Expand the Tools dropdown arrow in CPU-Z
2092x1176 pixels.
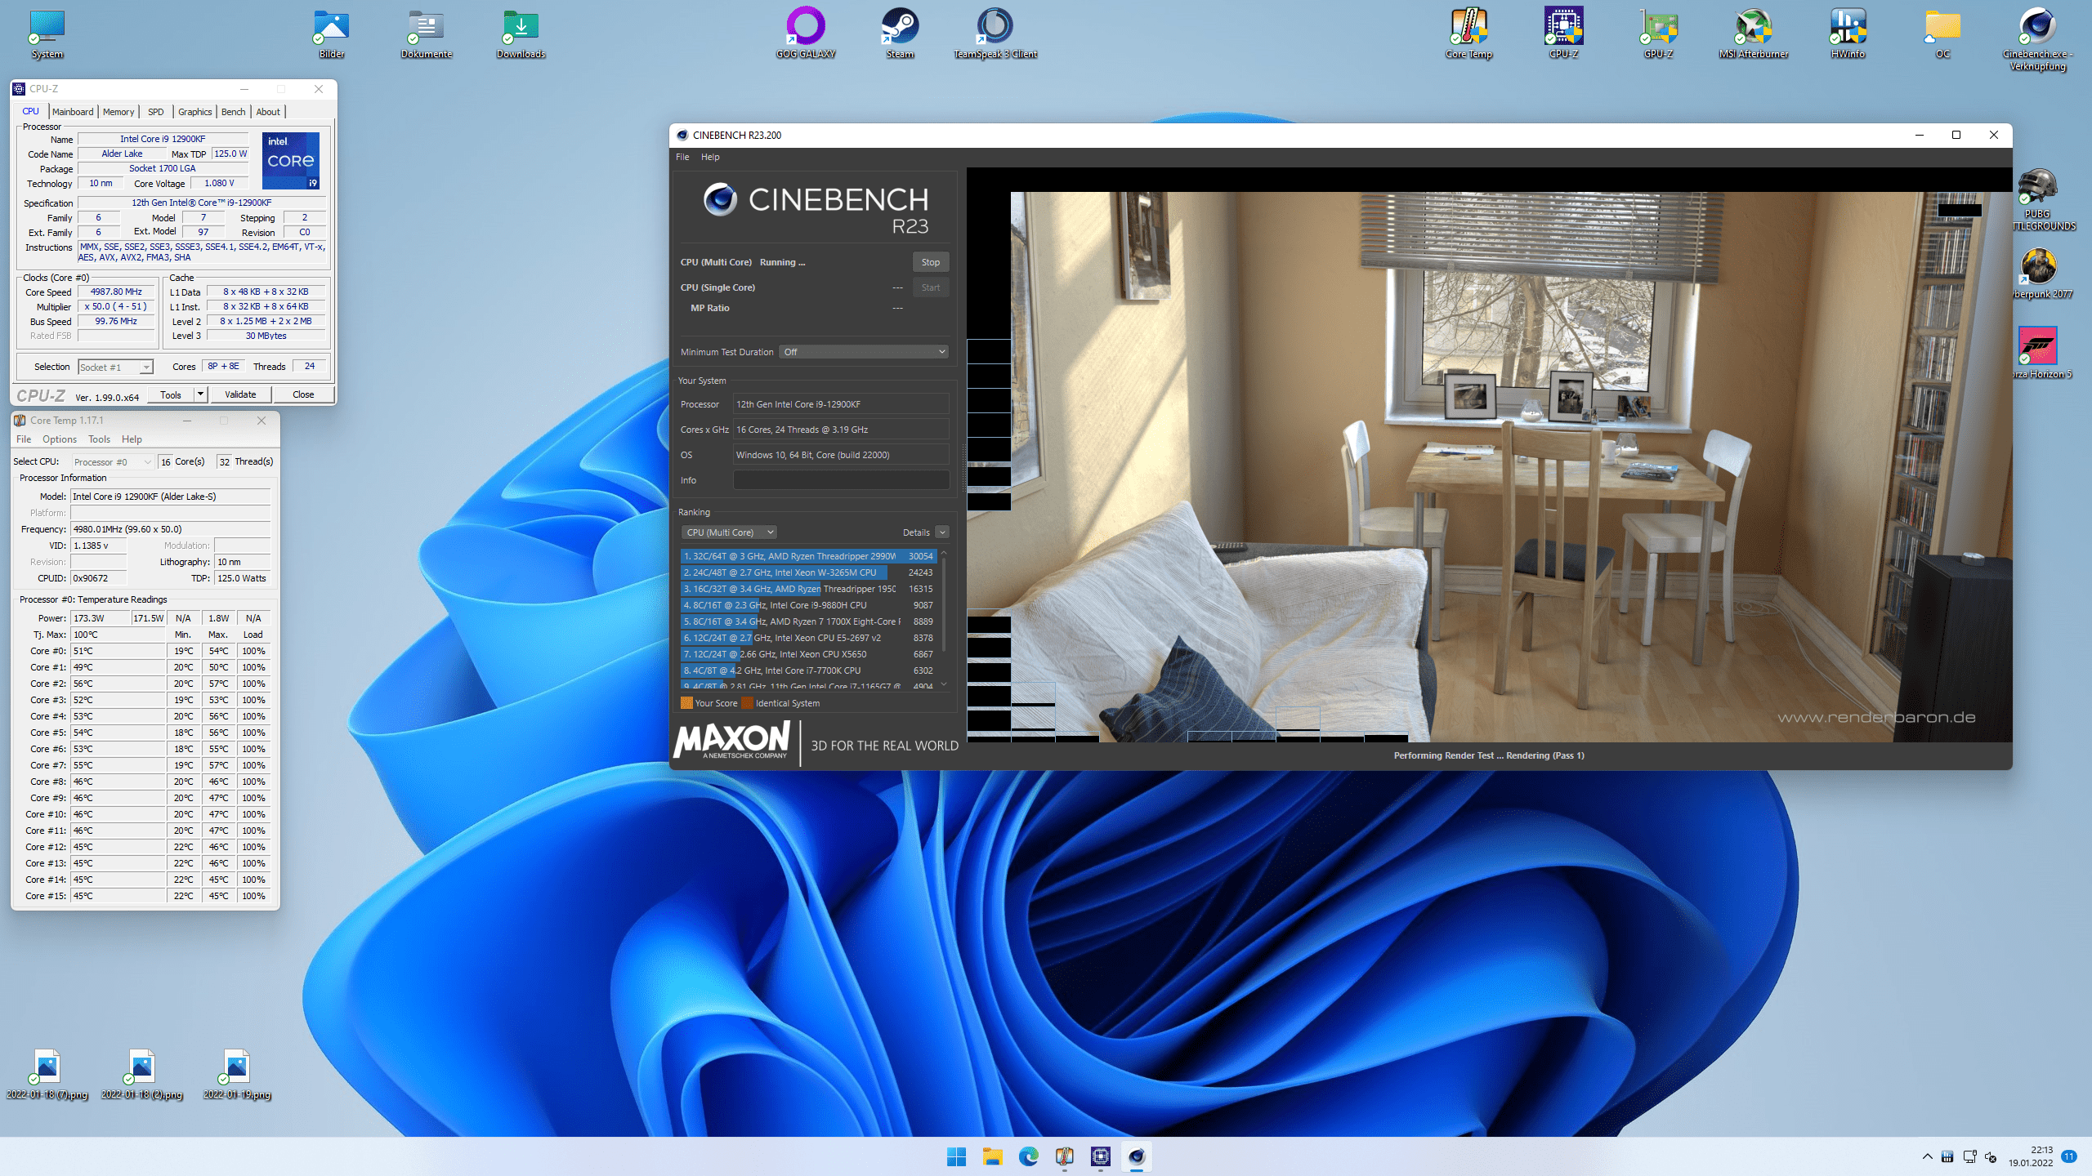(x=200, y=394)
